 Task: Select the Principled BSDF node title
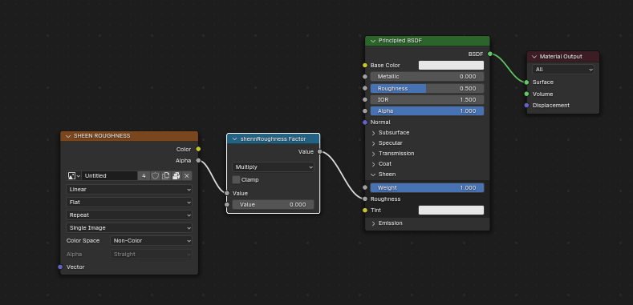pos(400,41)
